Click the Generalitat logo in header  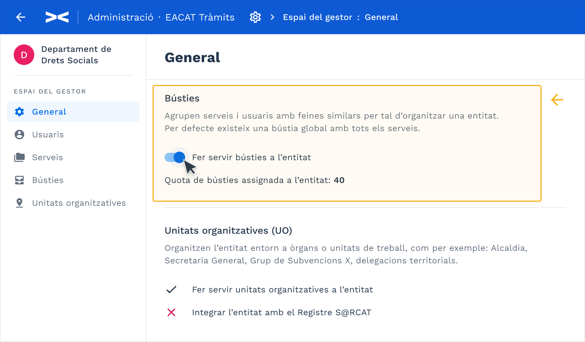(57, 17)
